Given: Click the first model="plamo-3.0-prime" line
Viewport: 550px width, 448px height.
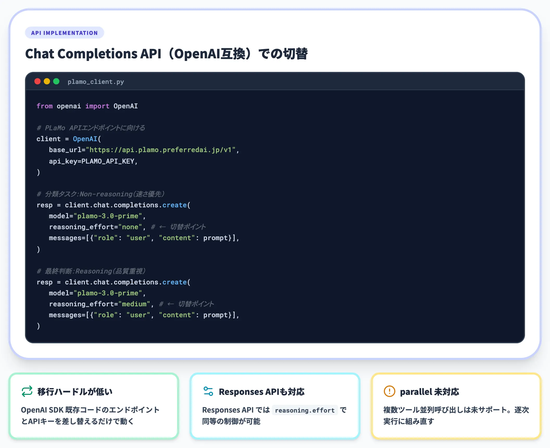Looking at the screenshot, I should click(97, 216).
